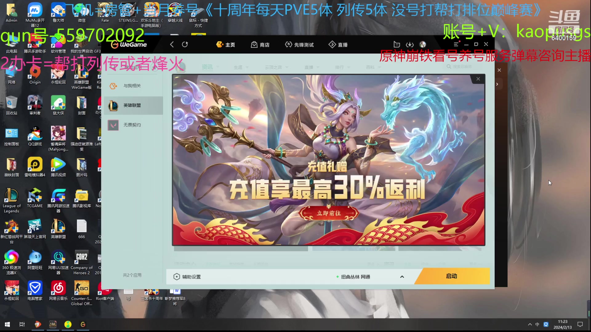Close the right side panel X

499,70
